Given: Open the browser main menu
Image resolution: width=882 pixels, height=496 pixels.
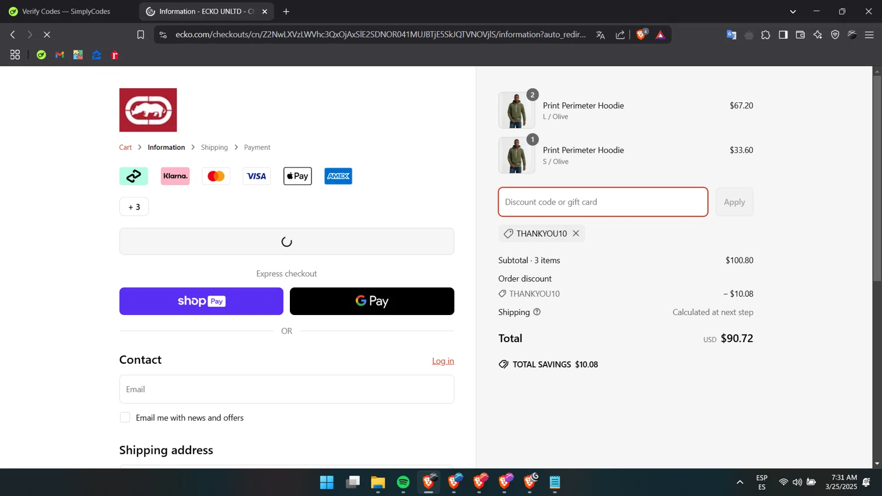Looking at the screenshot, I should pos(869,35).
